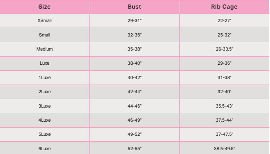Select the Small size row label
The image size is (270, 154).
(x=44, y=35)
